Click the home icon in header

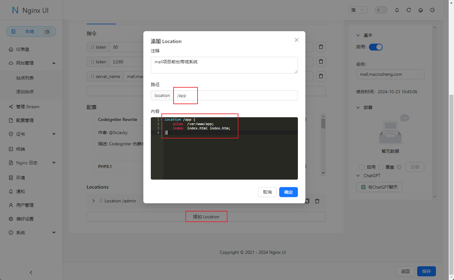click(420, 10)
